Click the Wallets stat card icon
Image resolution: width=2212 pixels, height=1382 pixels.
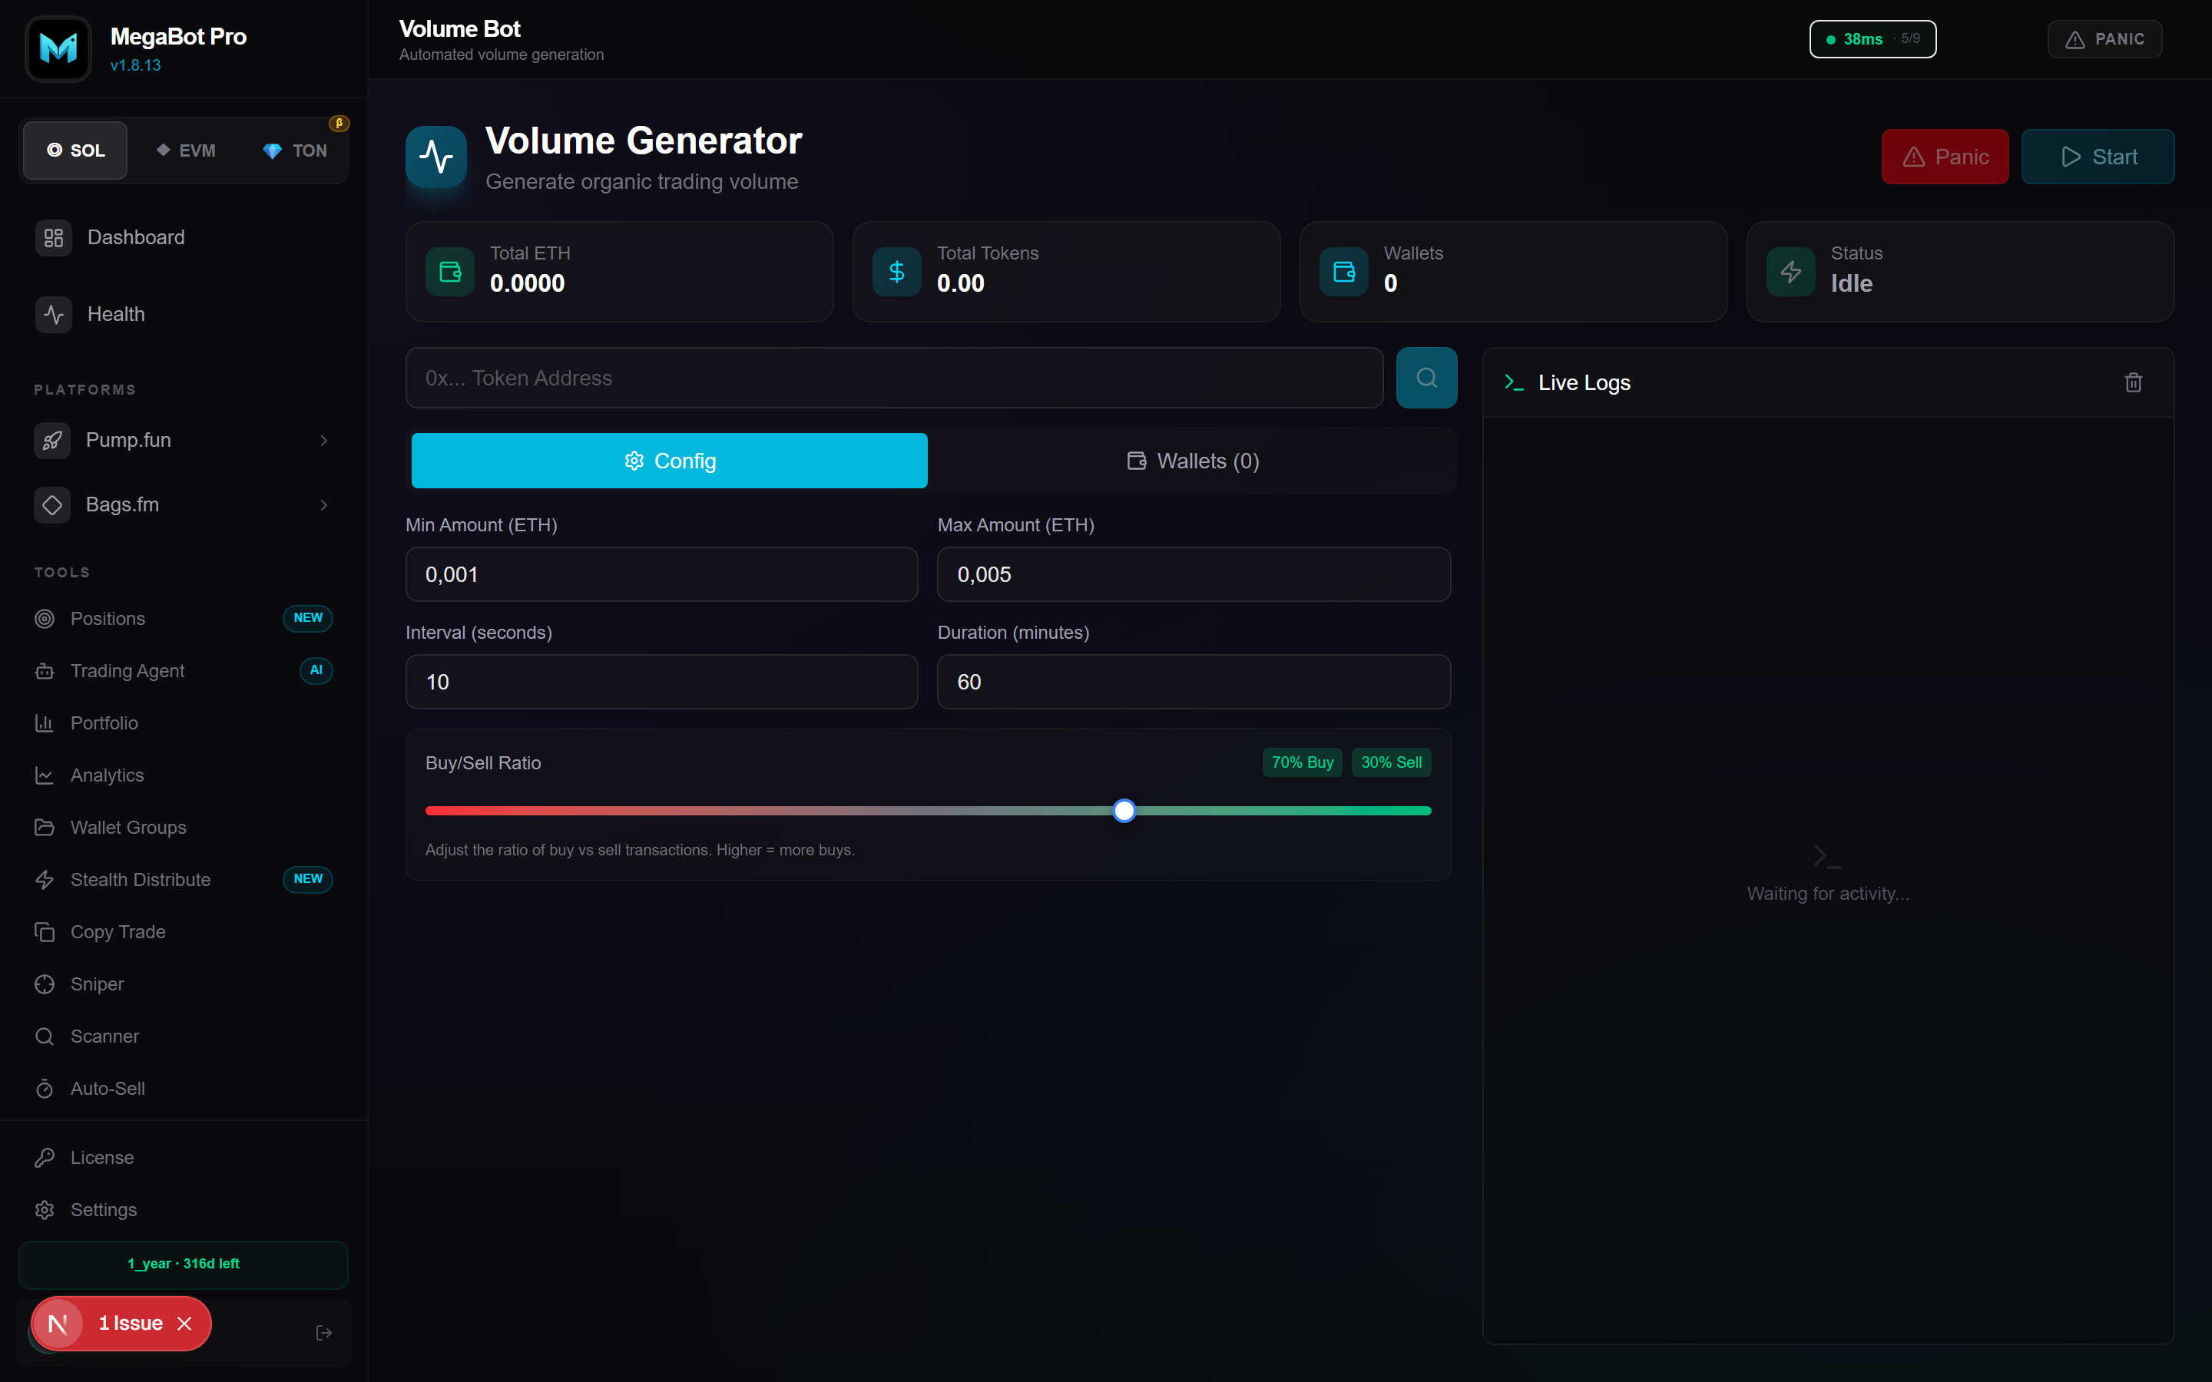[1343, 272]
